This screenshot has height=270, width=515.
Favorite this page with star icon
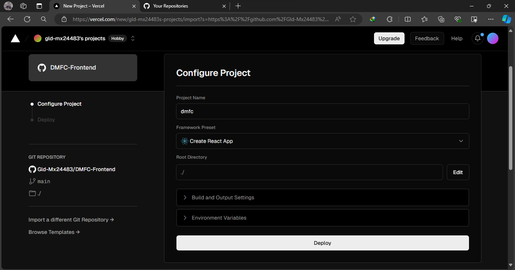(353, 19)
